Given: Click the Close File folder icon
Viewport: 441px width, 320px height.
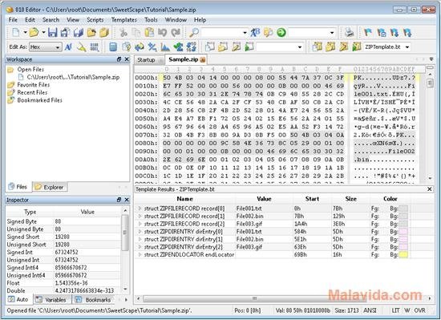Looking at the screenshot, I should [x=91, y=33].
